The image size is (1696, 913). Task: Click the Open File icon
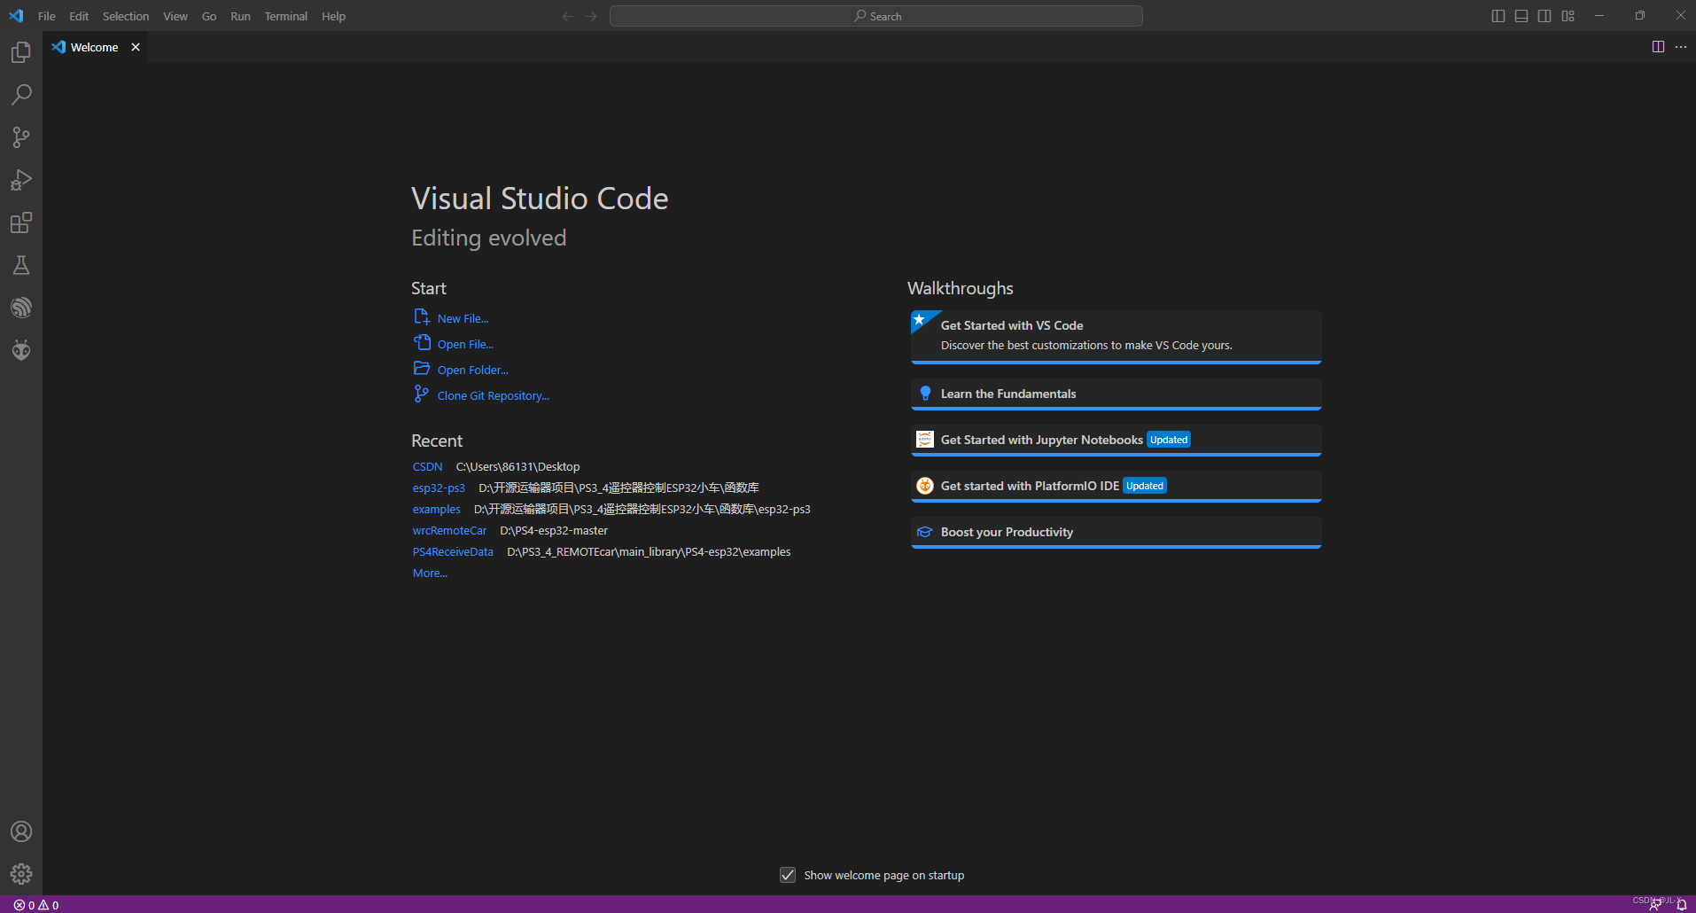(422, 343)
